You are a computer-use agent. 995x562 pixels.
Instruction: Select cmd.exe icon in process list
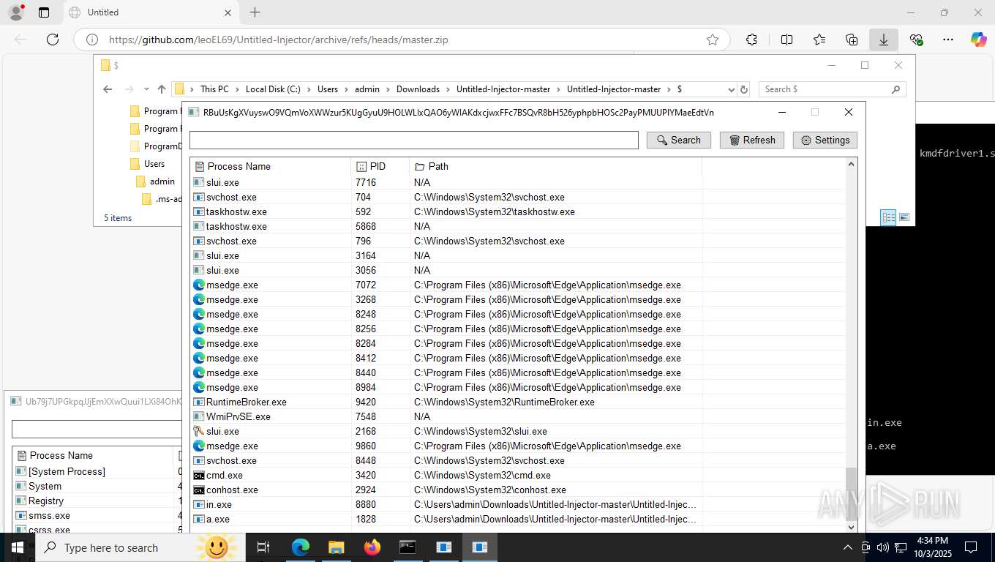click(x=198, y=475)
